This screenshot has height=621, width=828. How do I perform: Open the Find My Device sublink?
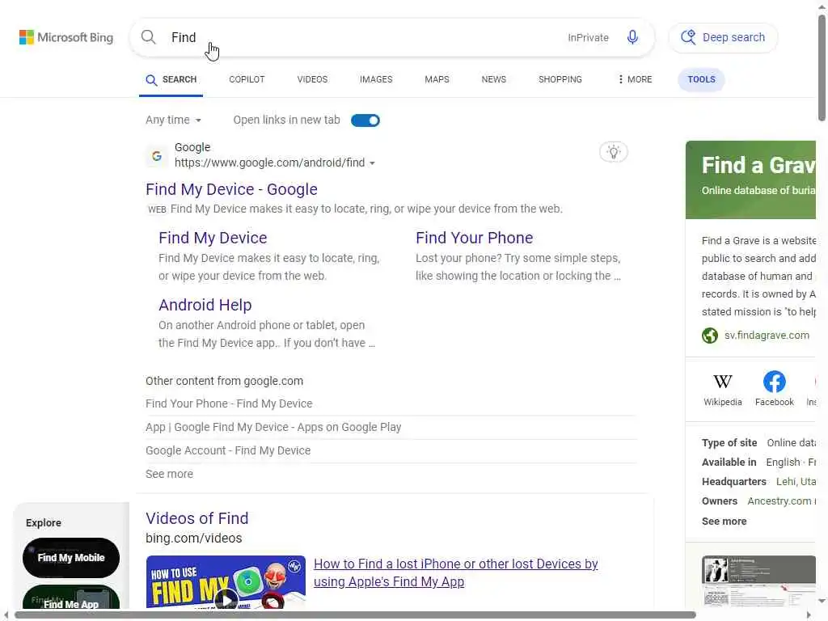click(213, 238)
